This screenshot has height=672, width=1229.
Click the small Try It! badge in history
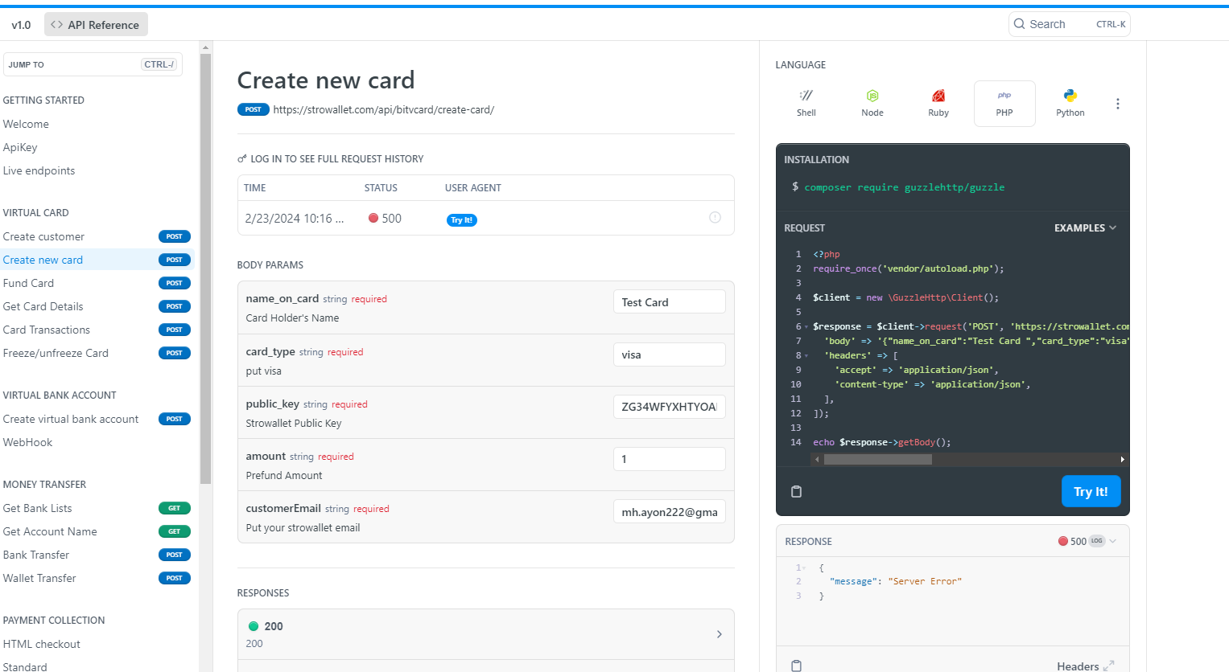[461, 220]
